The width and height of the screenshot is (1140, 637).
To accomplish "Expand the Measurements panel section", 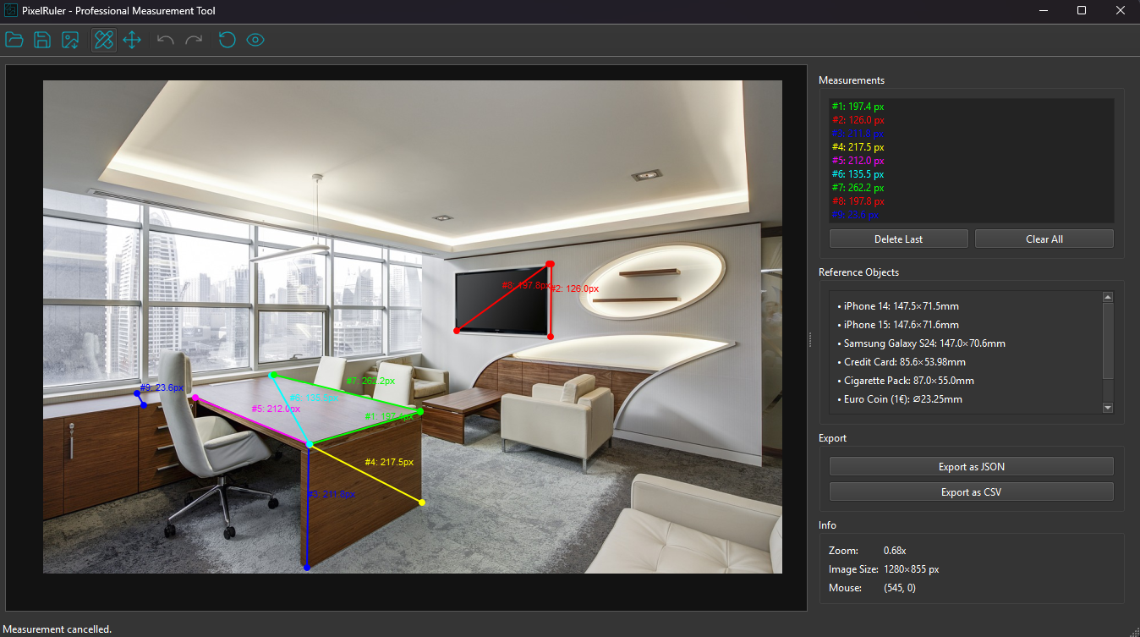I will pyautogui.click(x=851, y=80).
